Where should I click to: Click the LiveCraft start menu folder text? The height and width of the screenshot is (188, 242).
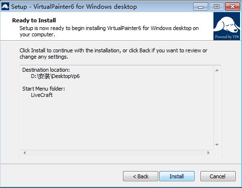[42, 95]
